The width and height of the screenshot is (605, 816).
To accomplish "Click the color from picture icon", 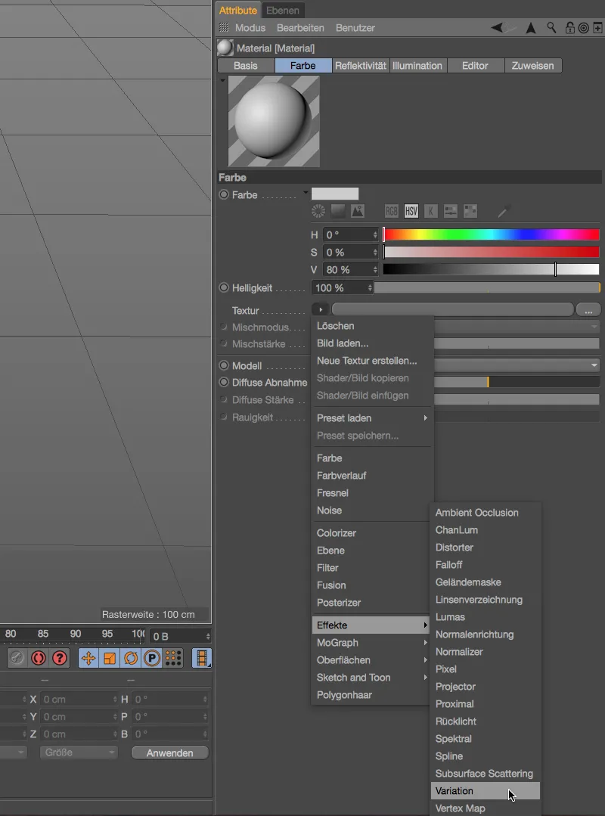I will 358,211.
